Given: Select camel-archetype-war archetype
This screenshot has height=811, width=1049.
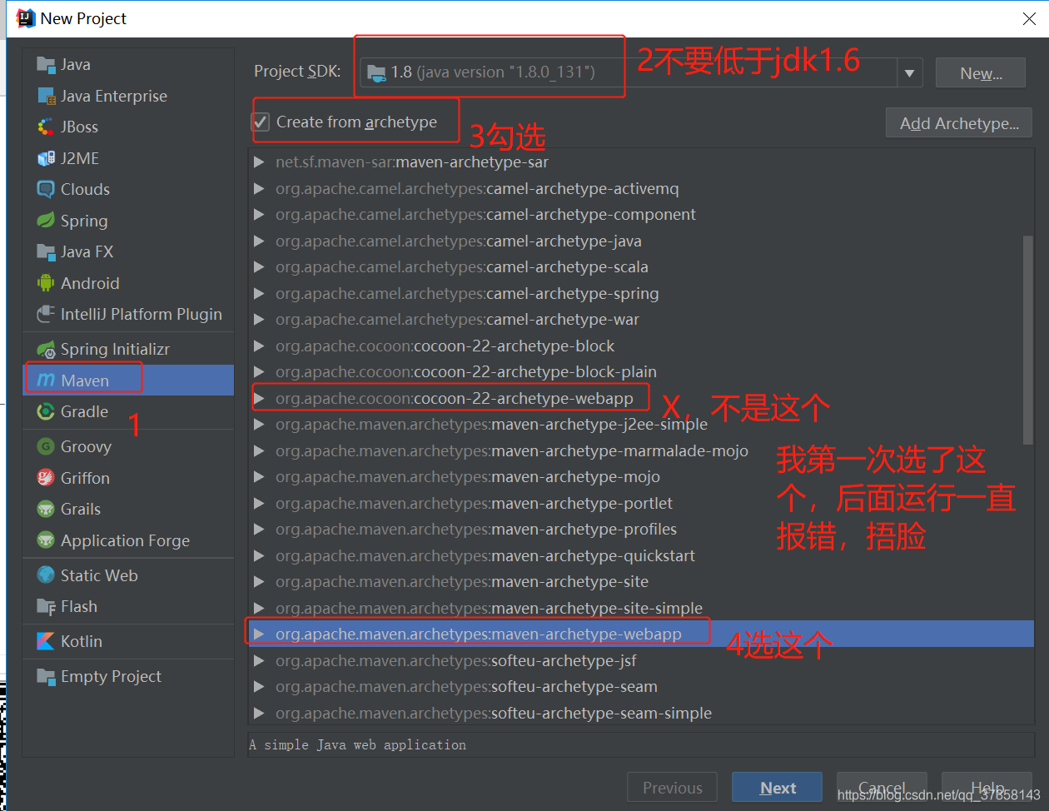Looking at the screenshot, I should click(x=458, y=320).
